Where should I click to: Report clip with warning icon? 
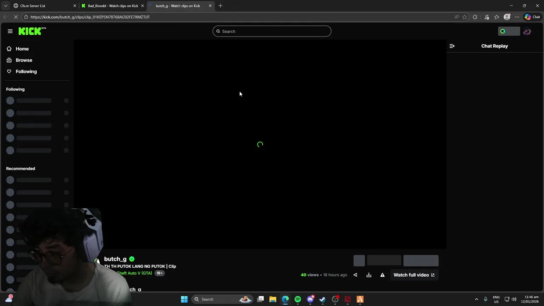pos(382,275)
